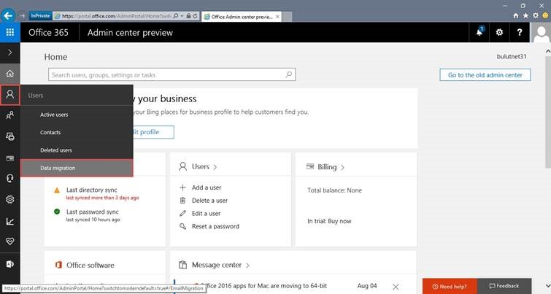Open the Reports chart icon in sidebar
The height and width of the screenshot is (294, 551).
point(9,221)
